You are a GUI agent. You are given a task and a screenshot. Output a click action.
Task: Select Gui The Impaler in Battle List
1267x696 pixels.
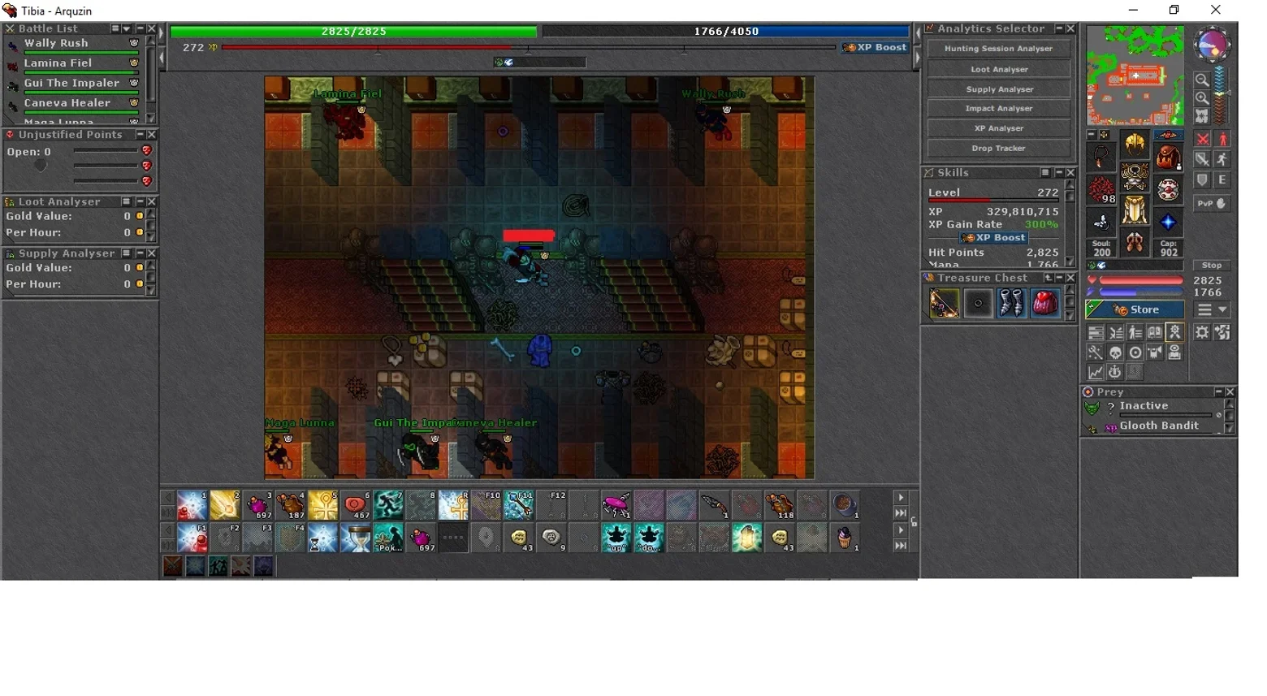point(74,85)
